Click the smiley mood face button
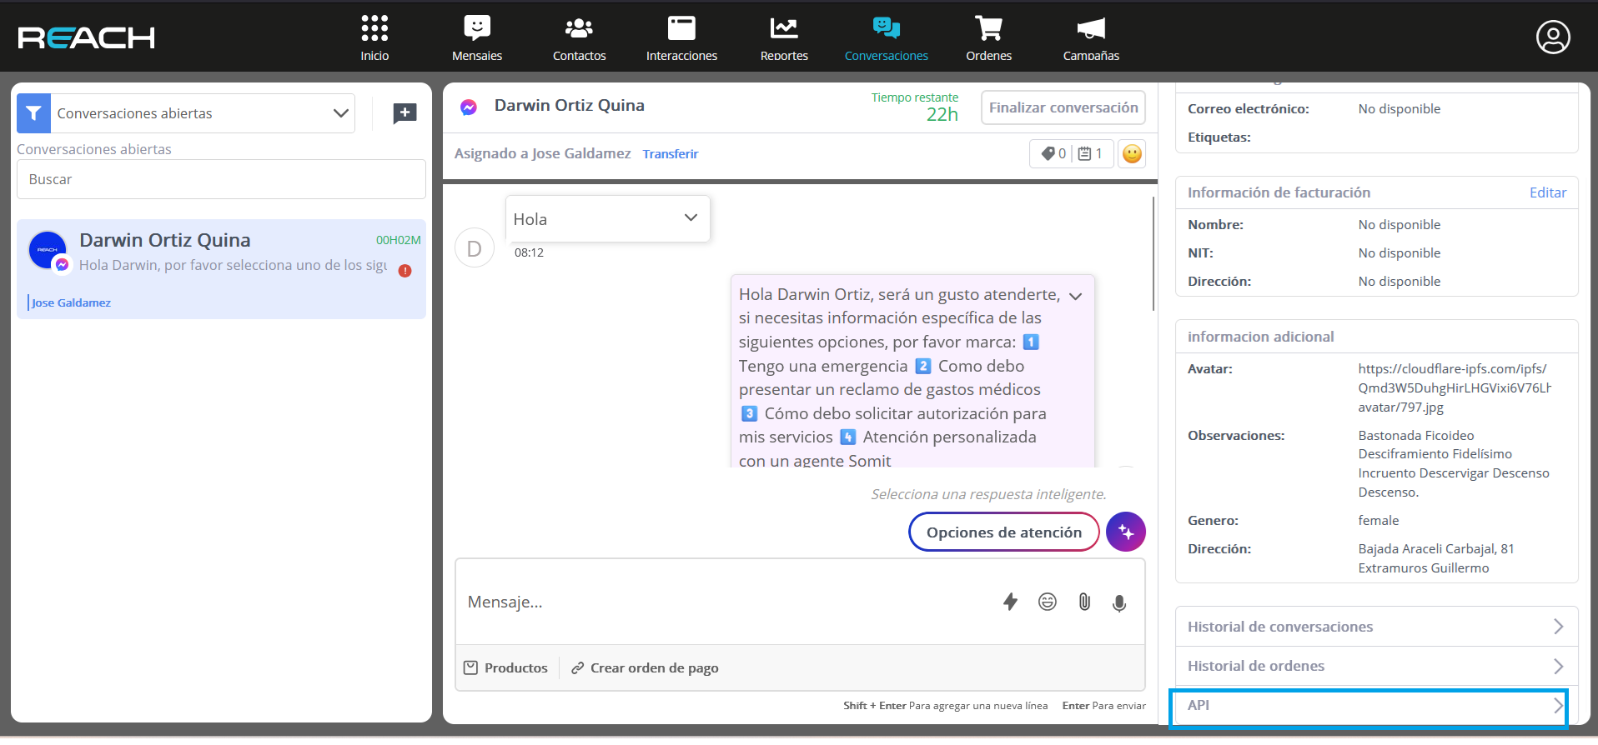Screen dimensions: 1598x745 click(1132, 153)
